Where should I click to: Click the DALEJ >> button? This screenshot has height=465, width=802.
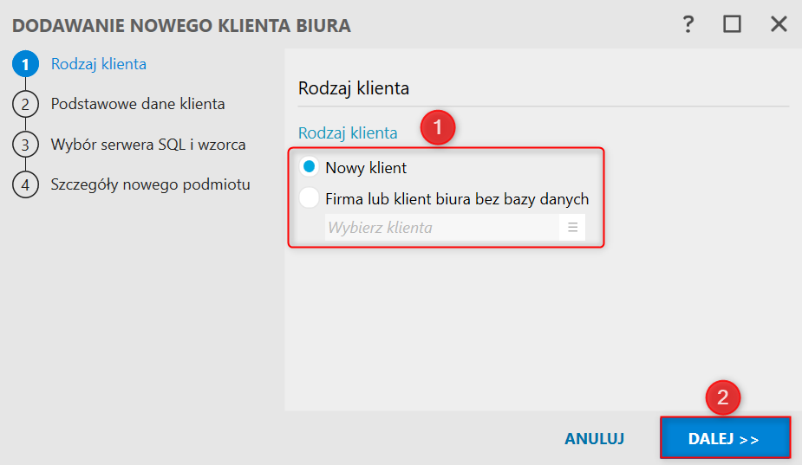pyautogui.click(x=725, y=439)
